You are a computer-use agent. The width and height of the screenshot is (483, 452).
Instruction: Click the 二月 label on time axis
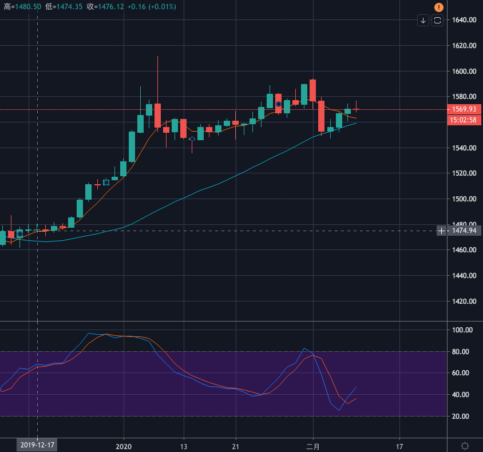[x=313, y=446]
